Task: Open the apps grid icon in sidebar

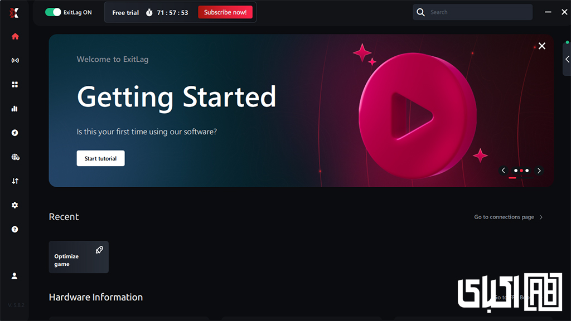Action: tap(15, 85)
